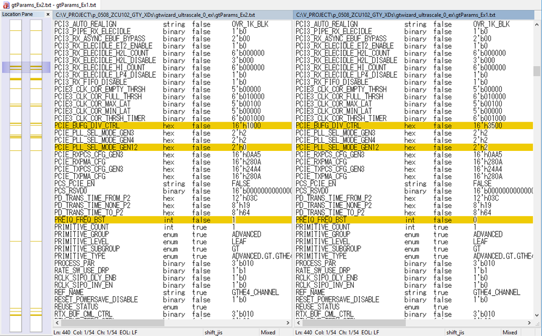Click the left pane horizontal scroll right arrow
542x336 pixels.
[x=288, y=322]
